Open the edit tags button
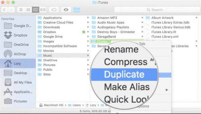The width and height of the screenshot is (201, 114). click(54, 10)
